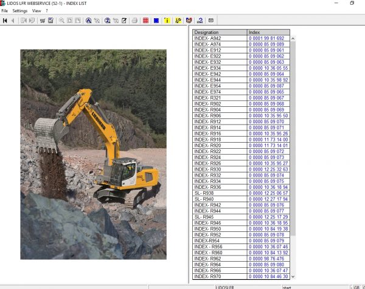Click the Index column header
Viewport: 365px width, 289px height.
pyautogui.click(x=268, y=32)
